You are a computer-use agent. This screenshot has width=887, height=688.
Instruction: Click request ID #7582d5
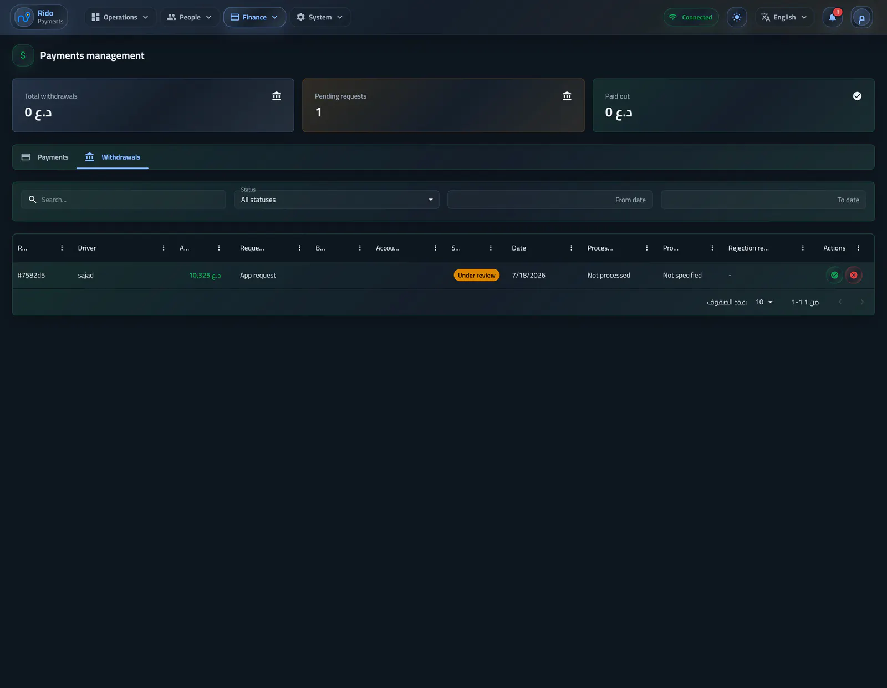31,275
